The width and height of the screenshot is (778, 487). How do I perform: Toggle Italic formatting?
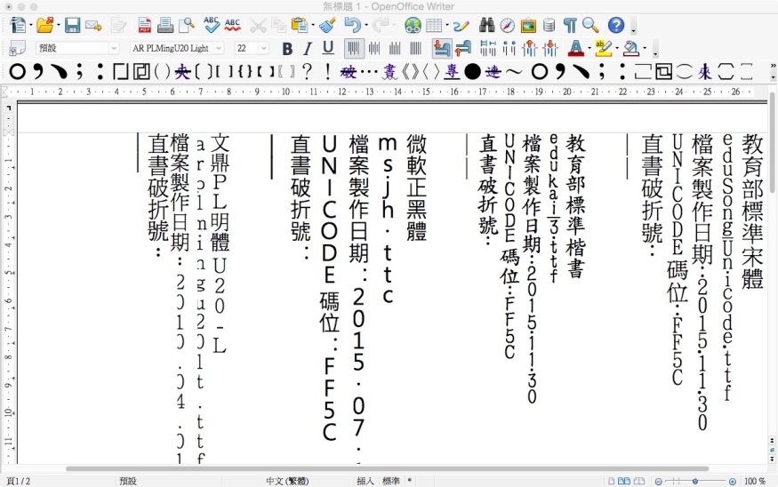pos(308,48)
